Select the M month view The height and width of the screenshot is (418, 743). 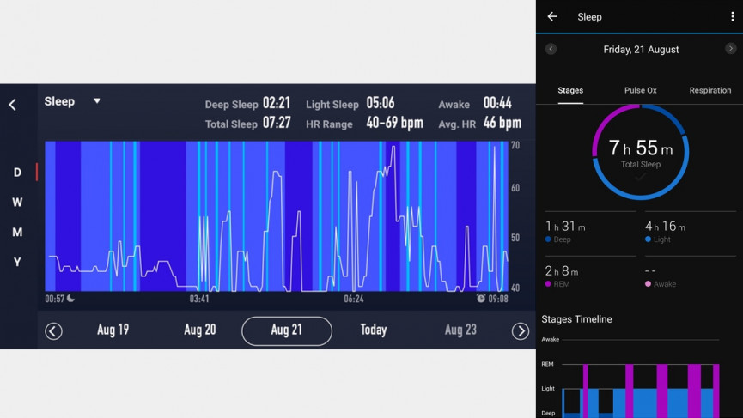tap(17, 232)
